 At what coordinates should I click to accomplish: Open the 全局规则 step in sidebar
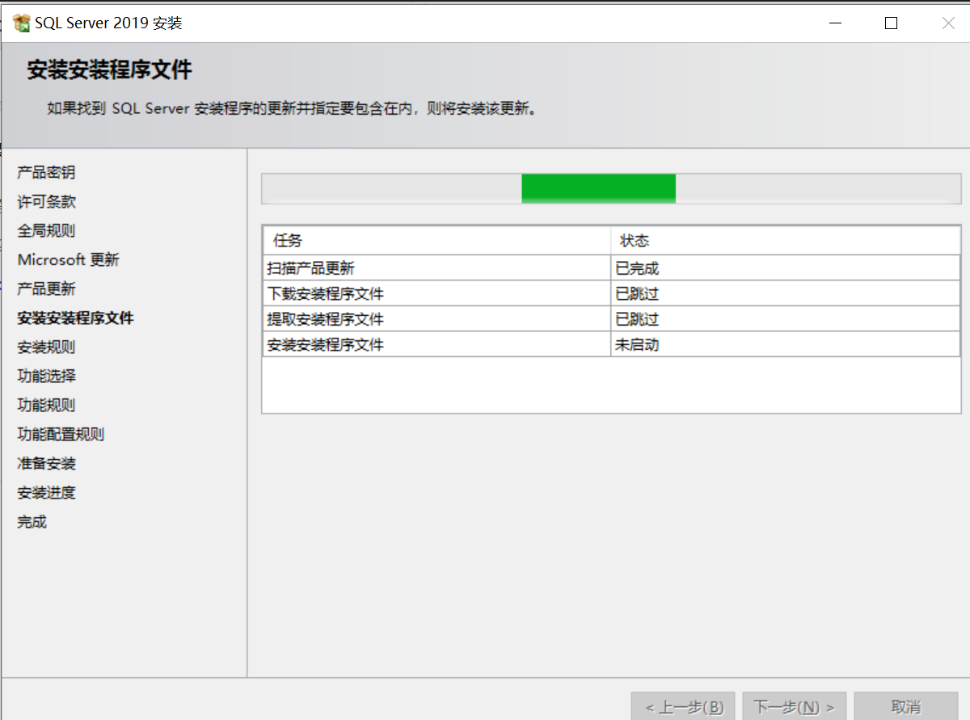pyautogui.click(x=46, y=231)
